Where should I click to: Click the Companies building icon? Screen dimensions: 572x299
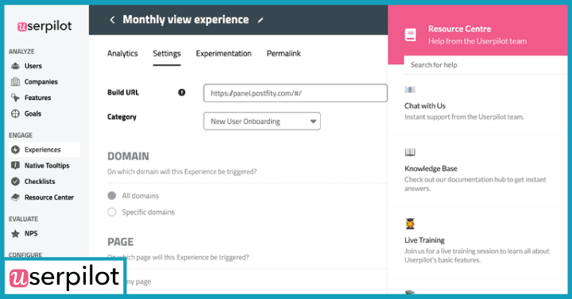[x=15, y=82]
